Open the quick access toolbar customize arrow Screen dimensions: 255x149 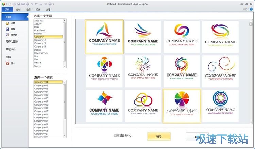53,4
